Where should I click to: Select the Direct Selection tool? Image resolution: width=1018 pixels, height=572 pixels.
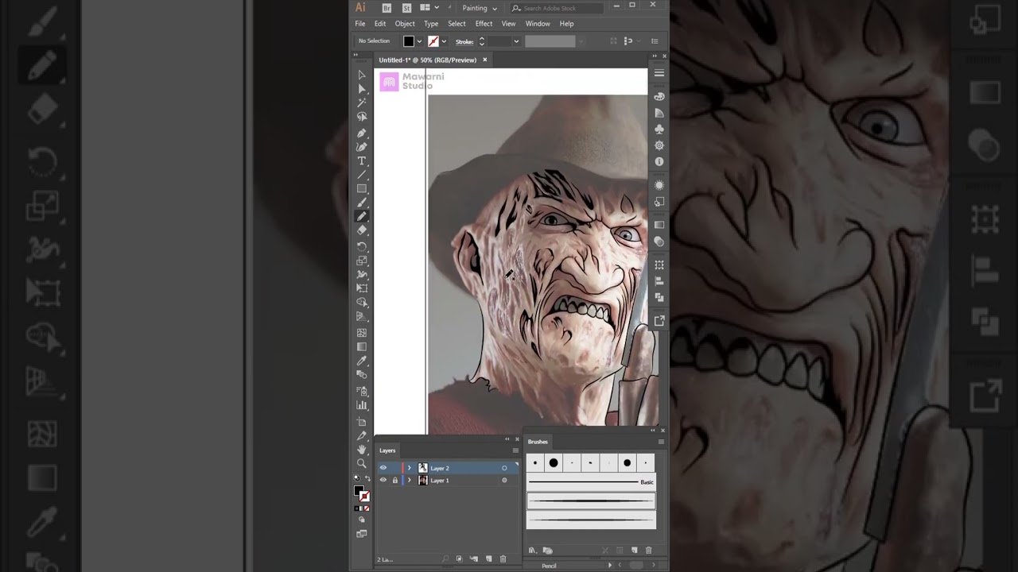coord(362,89)
